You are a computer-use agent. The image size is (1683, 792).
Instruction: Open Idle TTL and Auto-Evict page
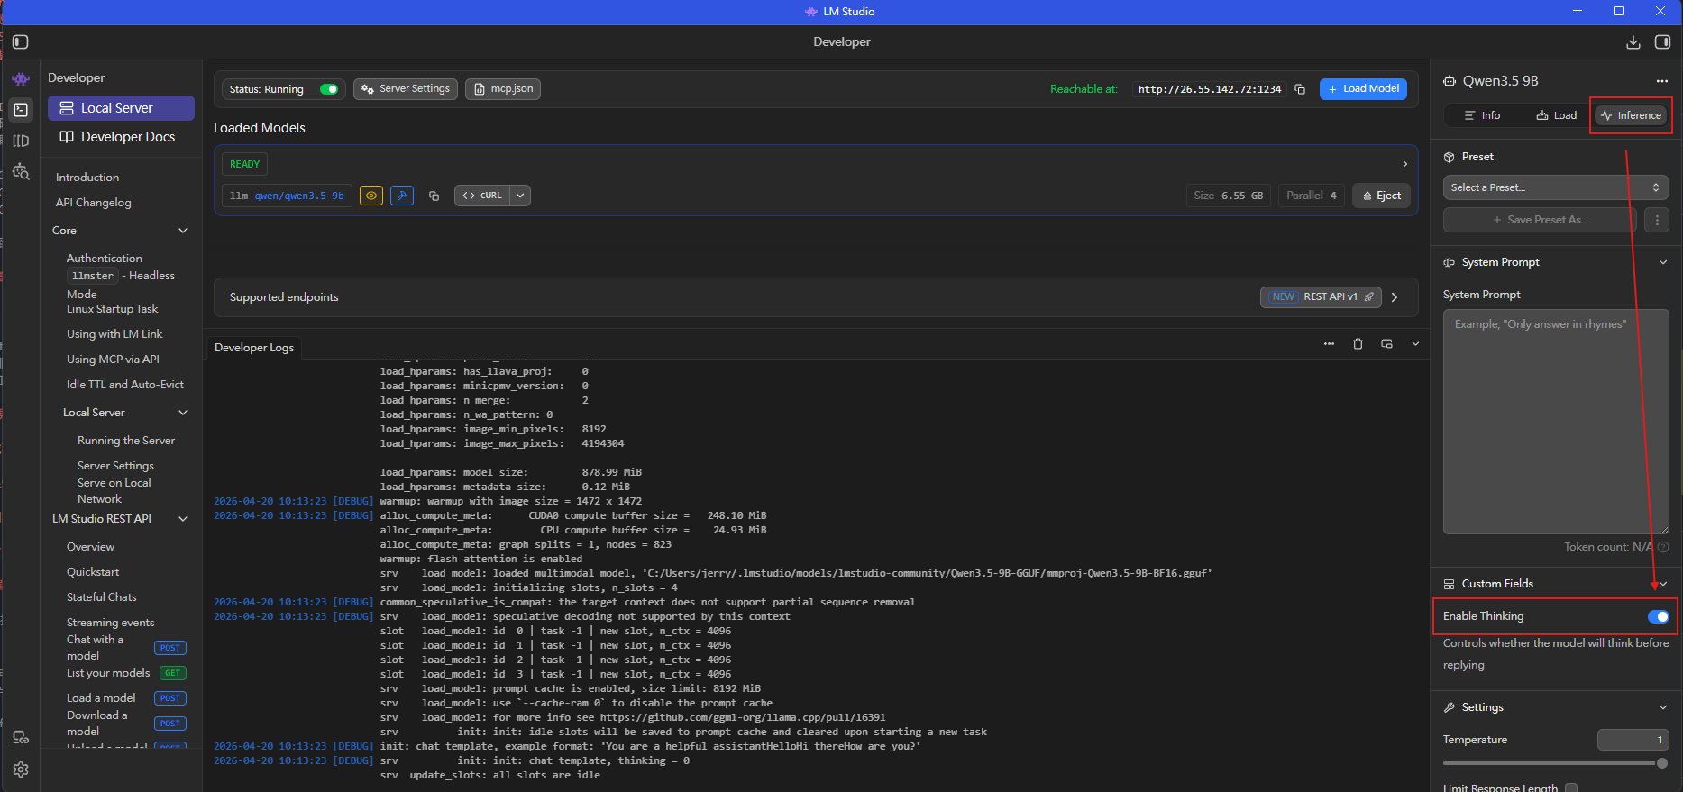click(x=125, y=385)
